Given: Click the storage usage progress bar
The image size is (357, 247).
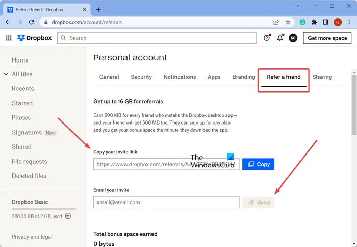Looking at the screenshot, I should pyautogui.click(x=44, y=209).
